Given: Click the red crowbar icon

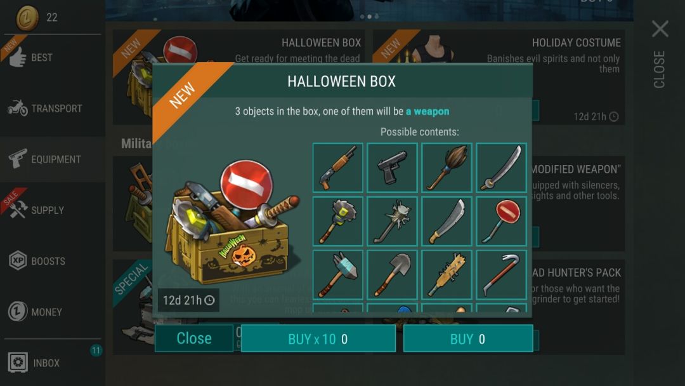Looking at the screenshot, I should point(502,275).
